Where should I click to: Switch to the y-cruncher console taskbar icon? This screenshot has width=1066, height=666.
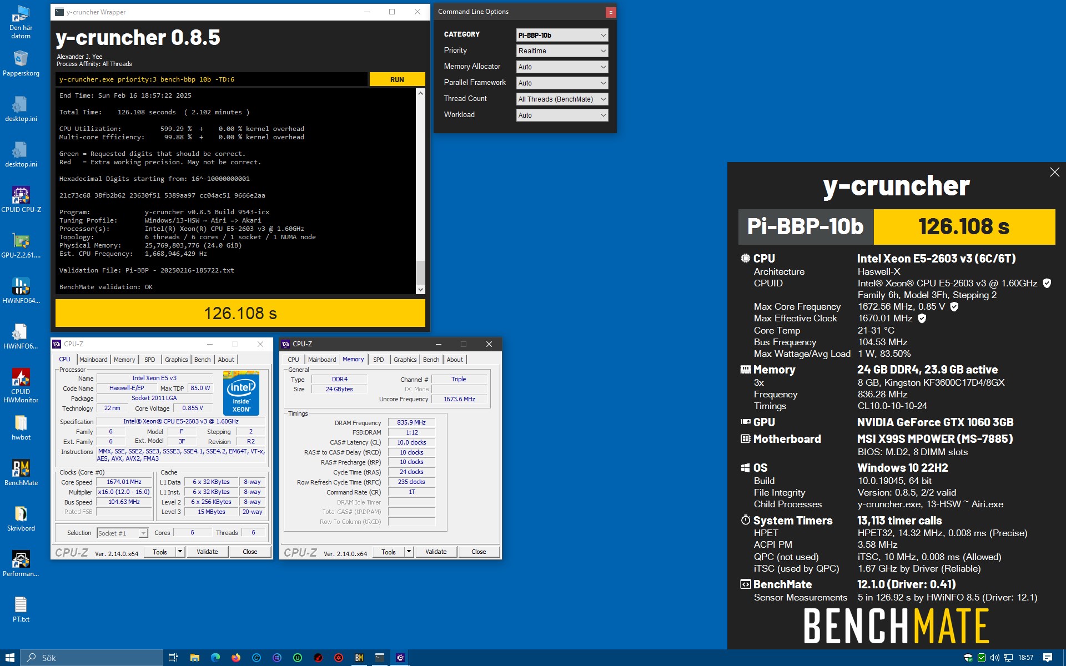click(x=380, y=658)
